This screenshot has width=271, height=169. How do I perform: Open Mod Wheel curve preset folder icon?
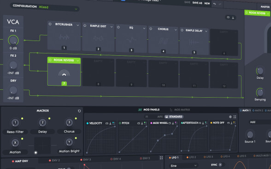(170, 123)
